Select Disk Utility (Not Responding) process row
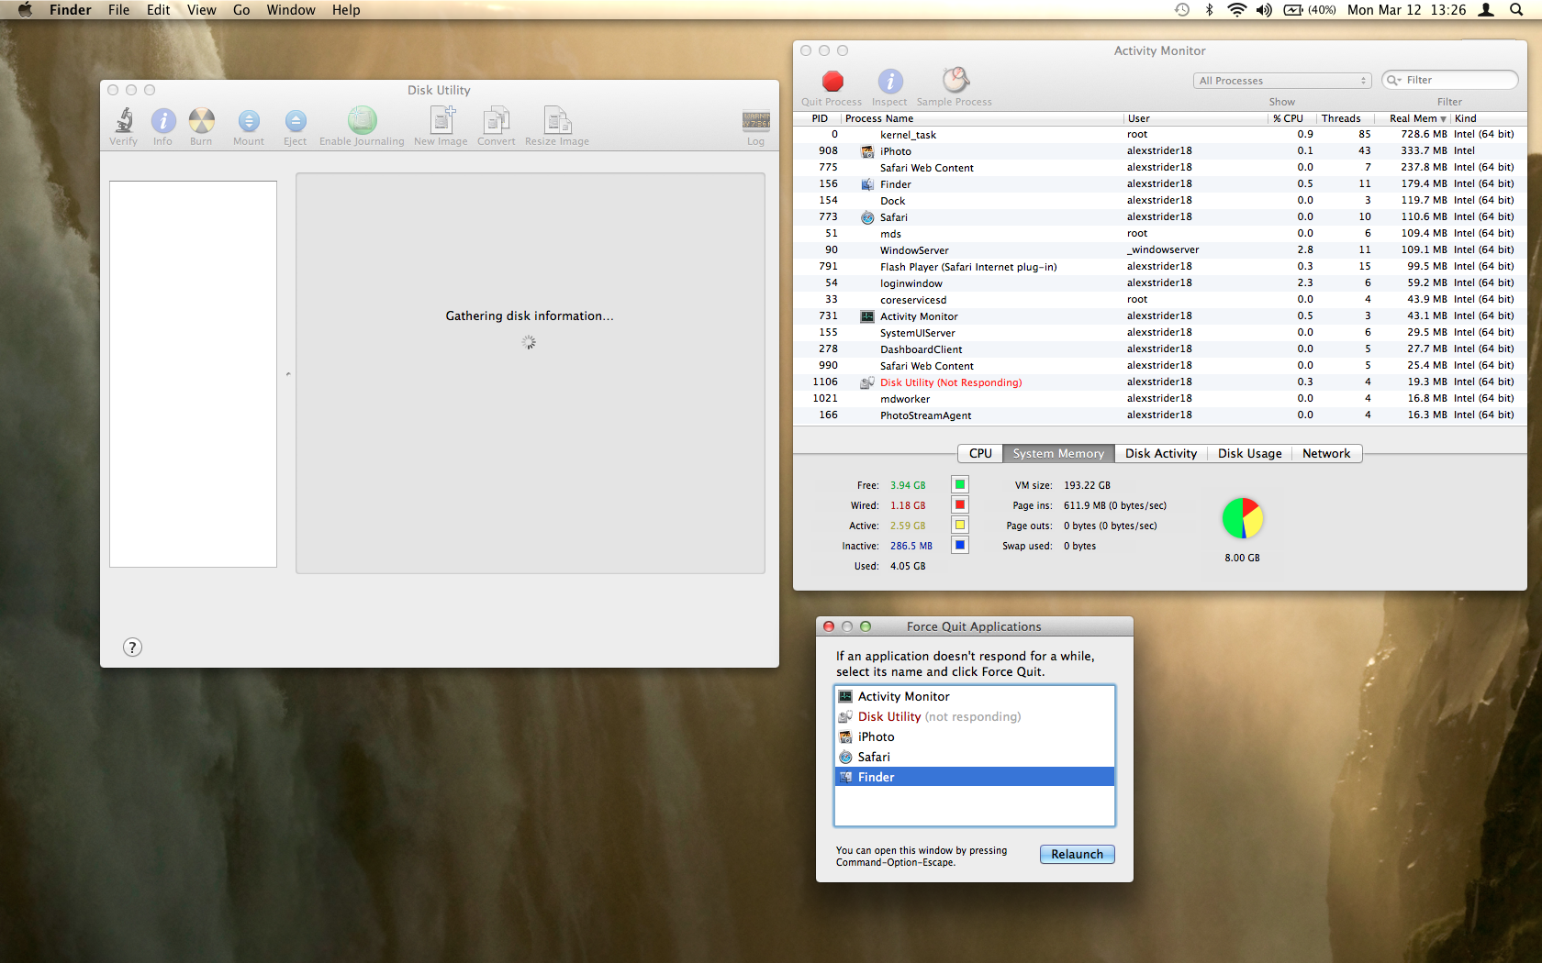 click(x=1159, y=382)
